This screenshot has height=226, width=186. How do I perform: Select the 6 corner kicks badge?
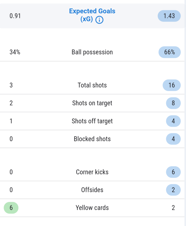point(173,172)
